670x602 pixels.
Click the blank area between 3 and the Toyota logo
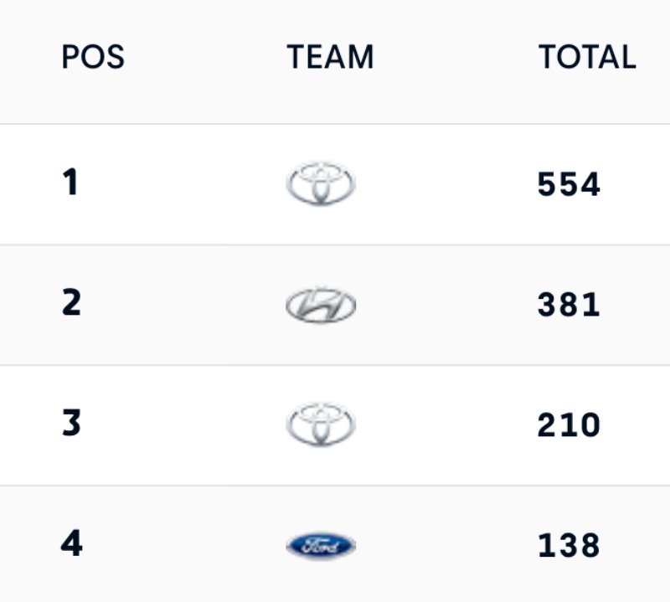(183, 424)
